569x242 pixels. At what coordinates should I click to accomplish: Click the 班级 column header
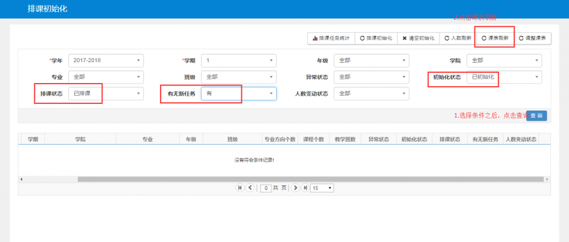tap(232, 139)
